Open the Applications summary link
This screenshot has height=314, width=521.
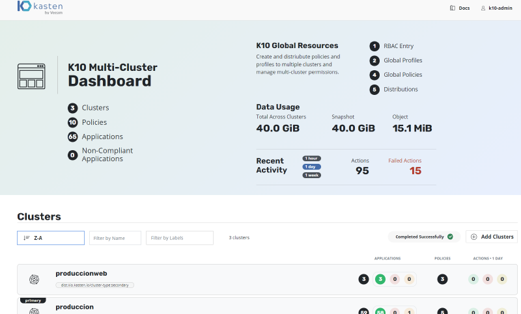pos(102,137)
